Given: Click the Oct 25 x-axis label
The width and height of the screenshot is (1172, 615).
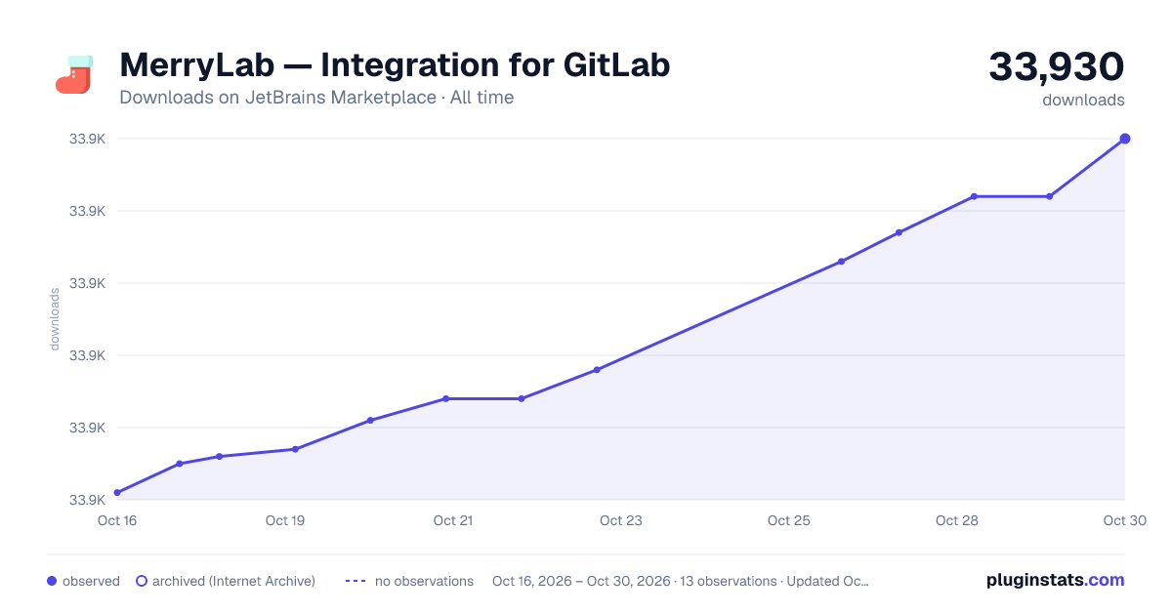Looking at the screenshot, I should 789,520.
